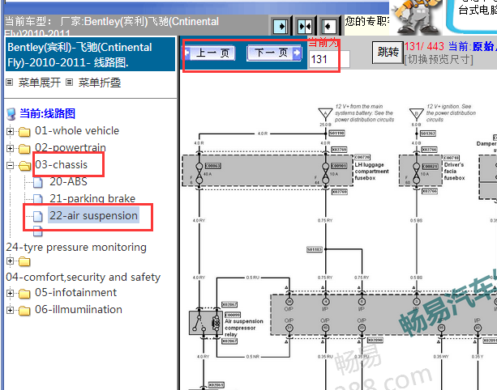Click the page number input field showing 131
This screenshot has height=390, width=497.
[329, 59]
